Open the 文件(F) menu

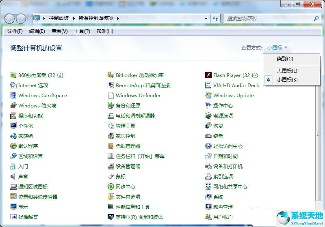click(15, 31)
